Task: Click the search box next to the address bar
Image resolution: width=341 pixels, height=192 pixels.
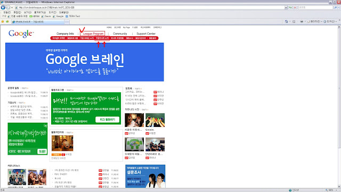Action: 315,7
